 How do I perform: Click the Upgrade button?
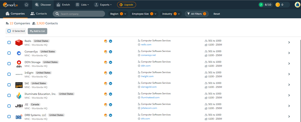[x=127, y=5]
